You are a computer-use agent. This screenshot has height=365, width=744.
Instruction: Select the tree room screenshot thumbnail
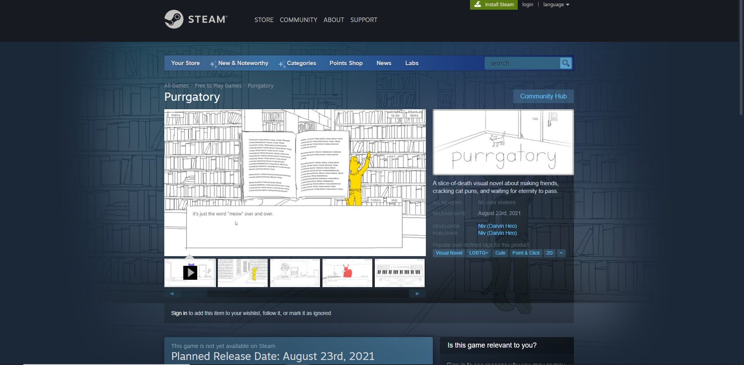pyautogui.click(x=295, y=273)
